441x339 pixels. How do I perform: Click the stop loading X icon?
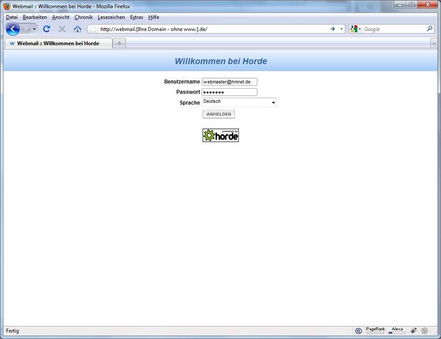62,29
